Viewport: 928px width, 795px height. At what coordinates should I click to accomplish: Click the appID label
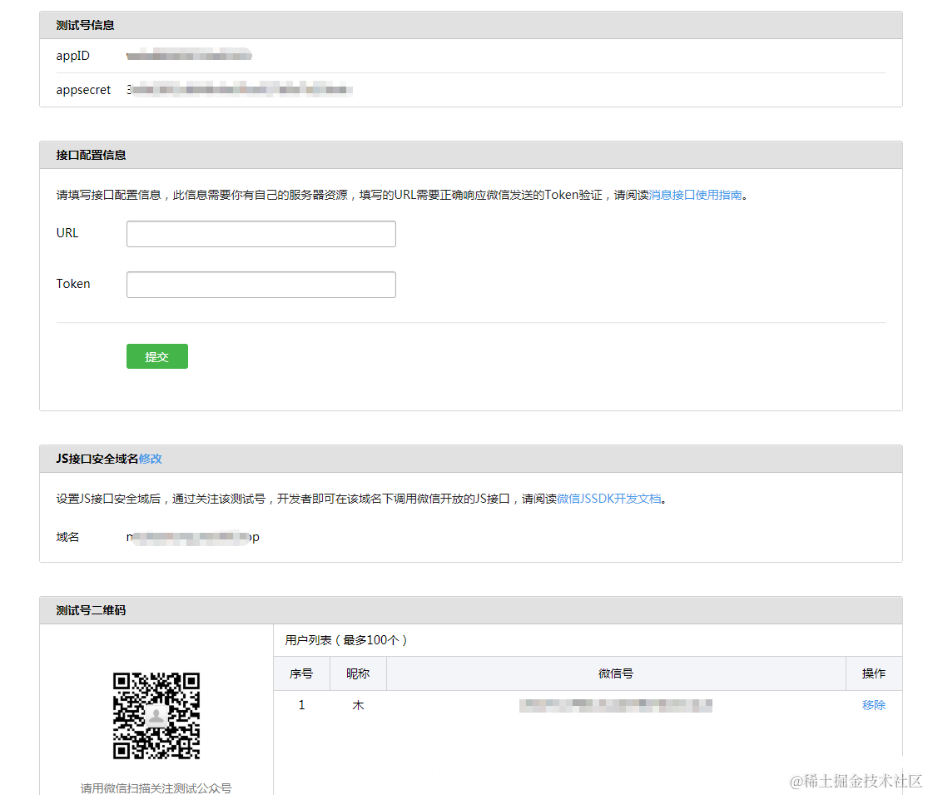[x=72, y=56]
